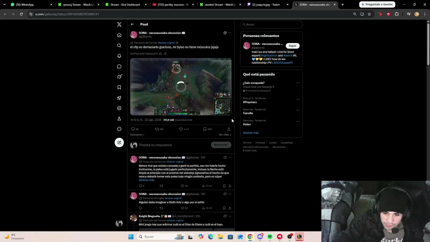Click in the Buscar search field on X
The height and width of the screenshot is (242, 430).
(272, 25)
